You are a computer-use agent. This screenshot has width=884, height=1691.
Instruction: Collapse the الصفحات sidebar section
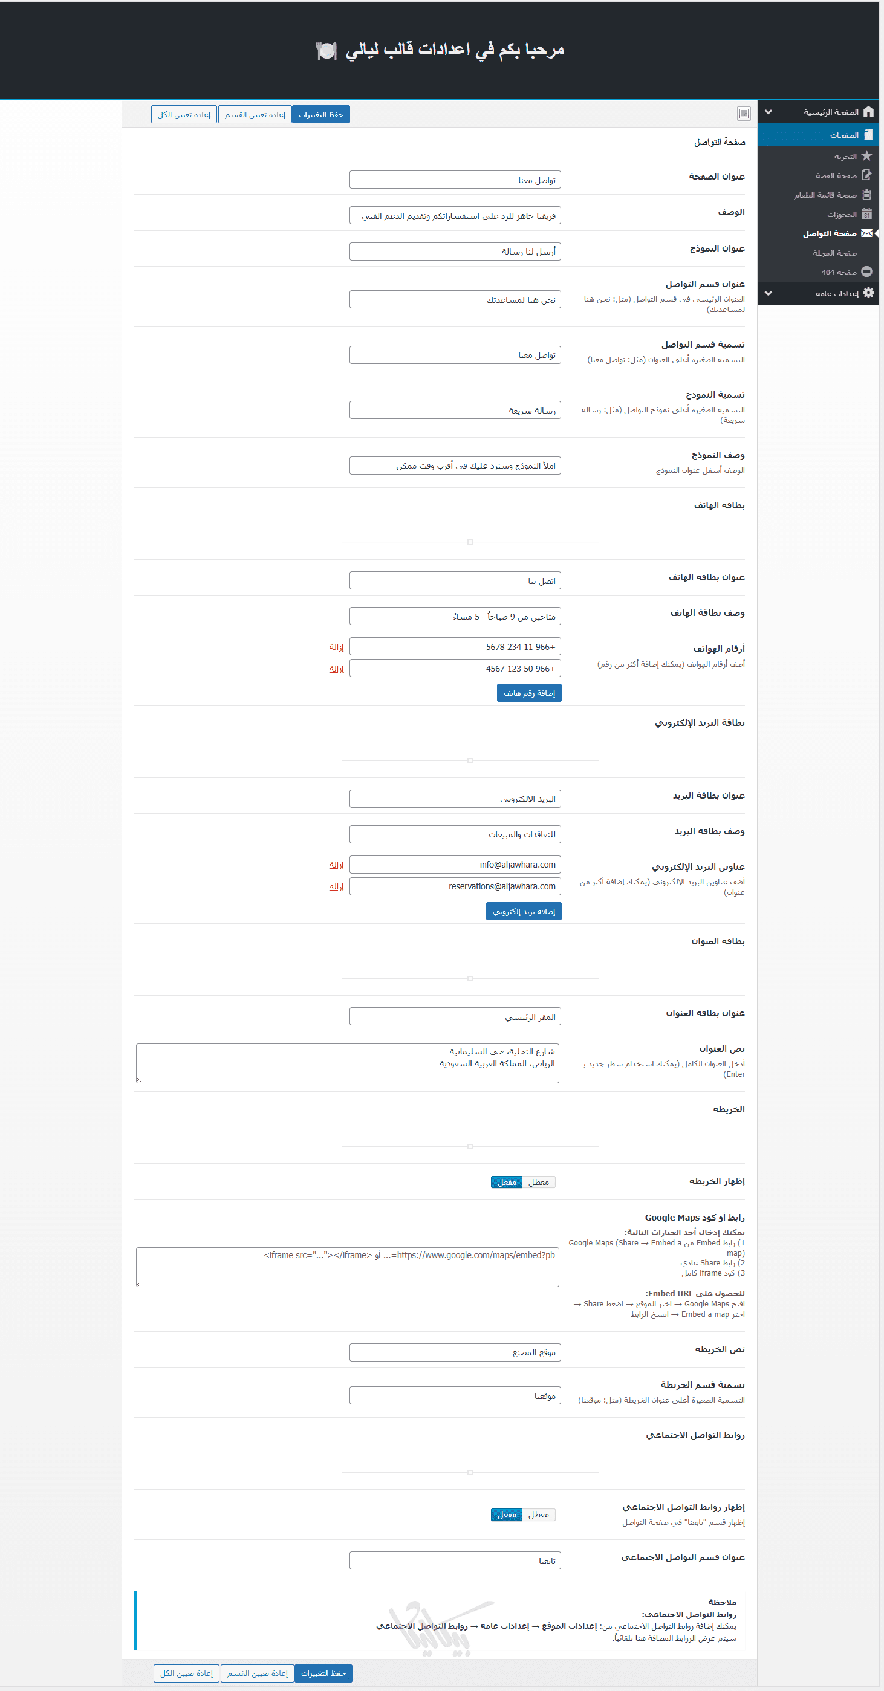coord(844,135)
